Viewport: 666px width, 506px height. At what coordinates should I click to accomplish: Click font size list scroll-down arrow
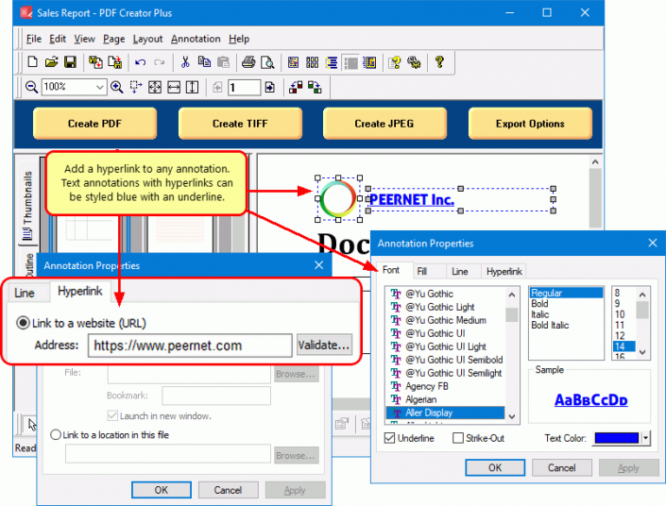tap(642, 352)
